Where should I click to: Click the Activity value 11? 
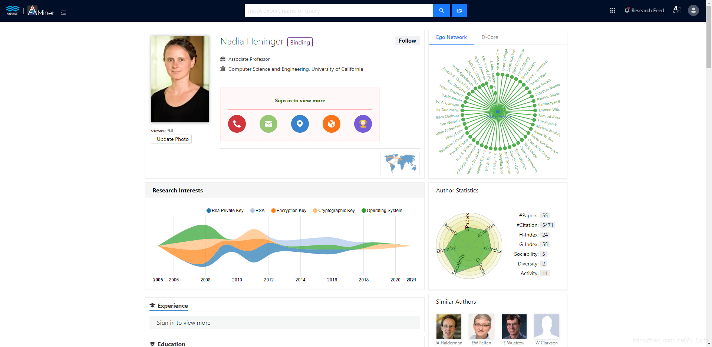pos(545,273)
